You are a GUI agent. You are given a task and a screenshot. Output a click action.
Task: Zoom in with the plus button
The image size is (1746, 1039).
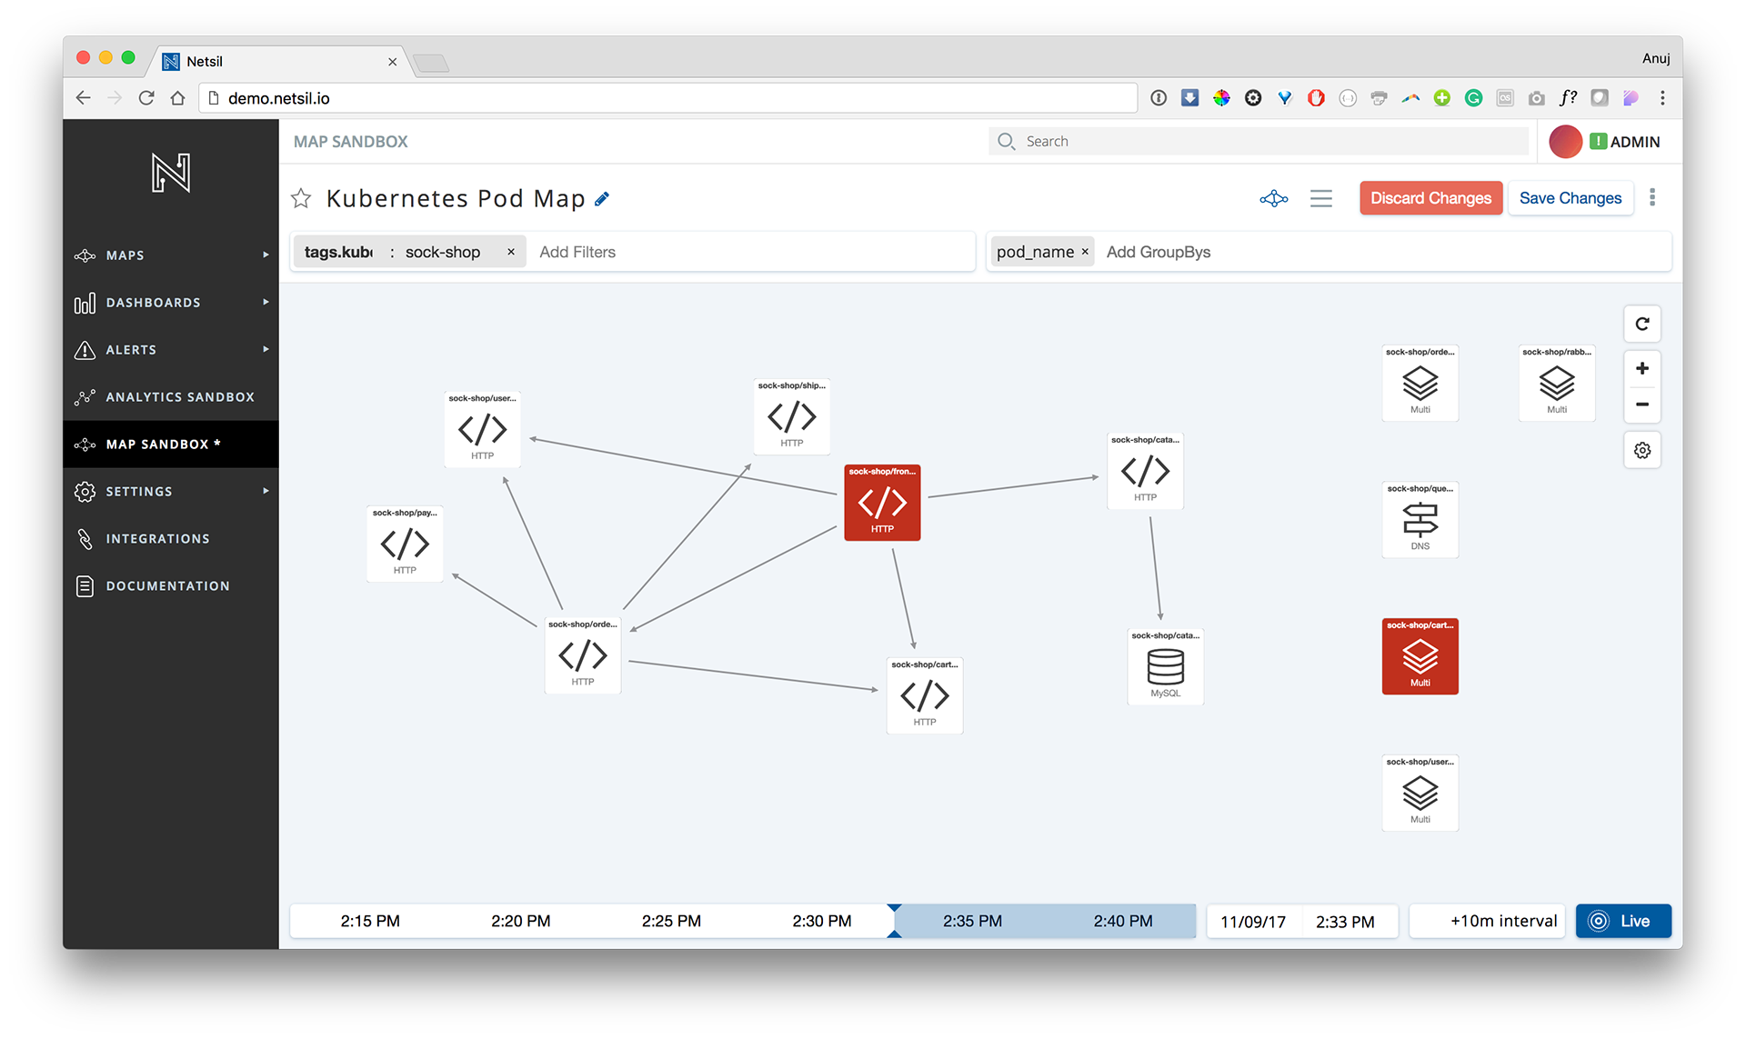(1641, 368)
